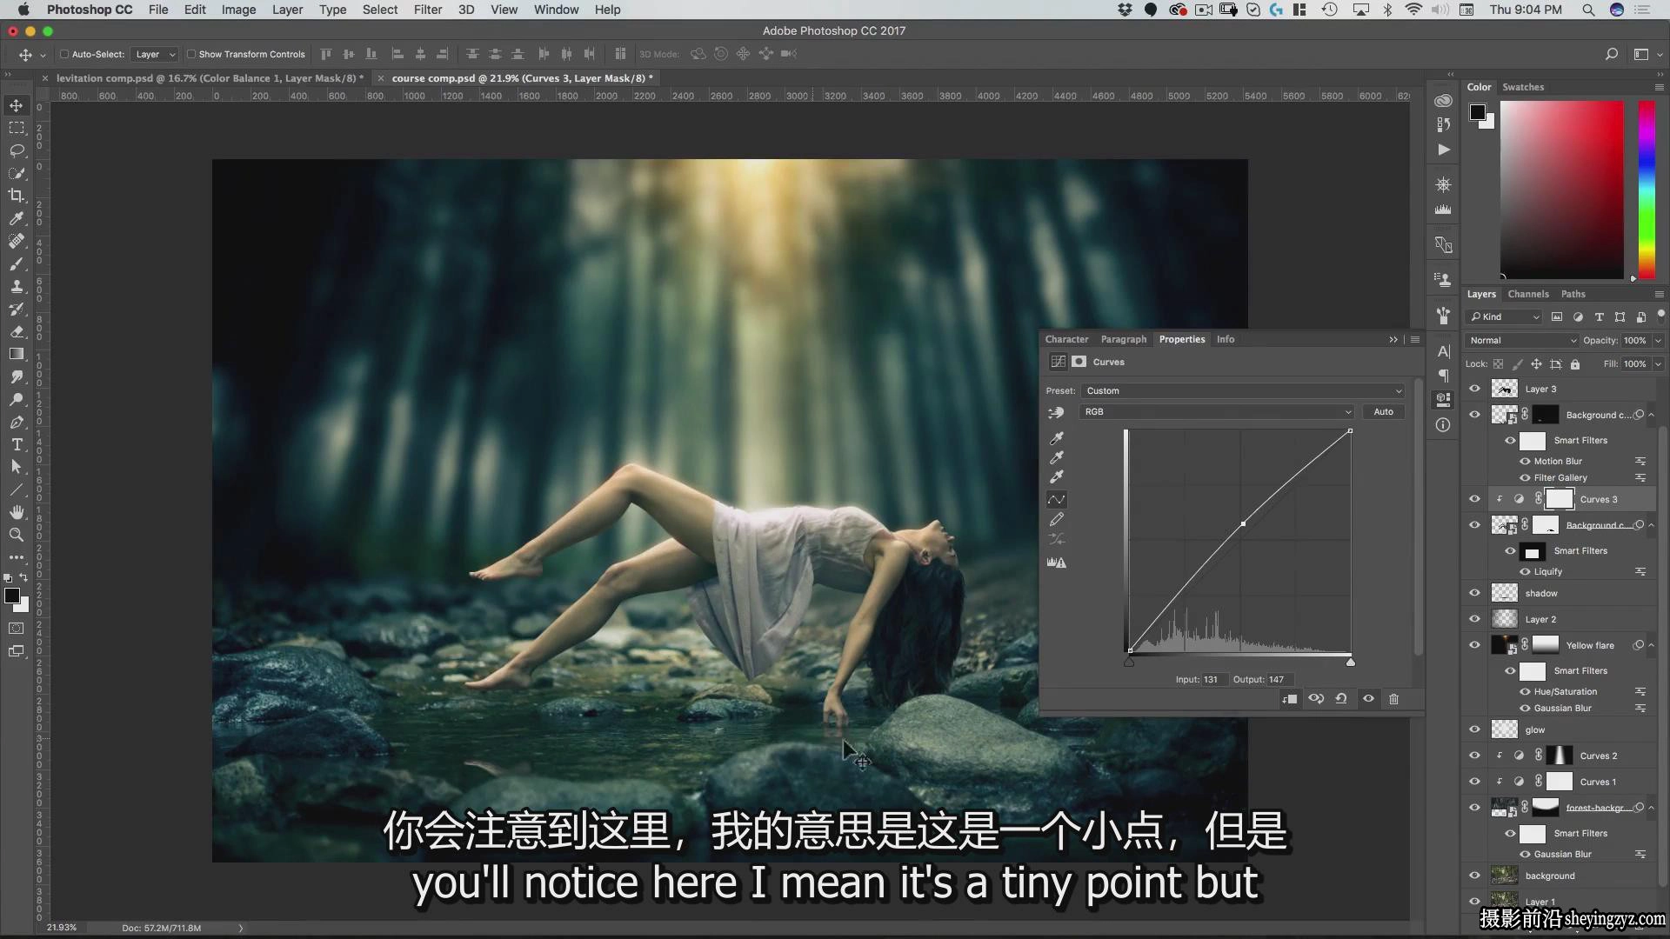Open the Opacity value dropdown arrow
The height and width of the screenshot is (939, 1670).
pos(1658,340)
